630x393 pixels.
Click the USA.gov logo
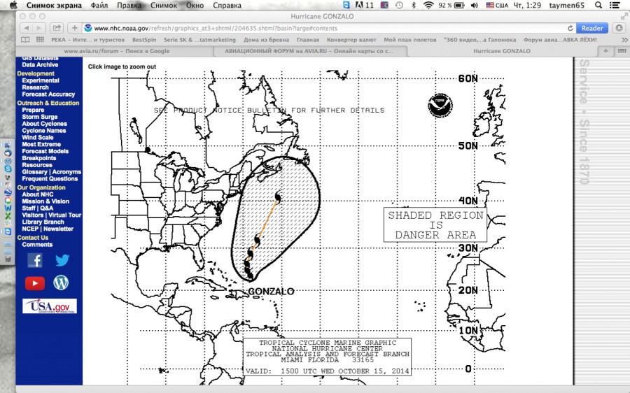(50, 306)
